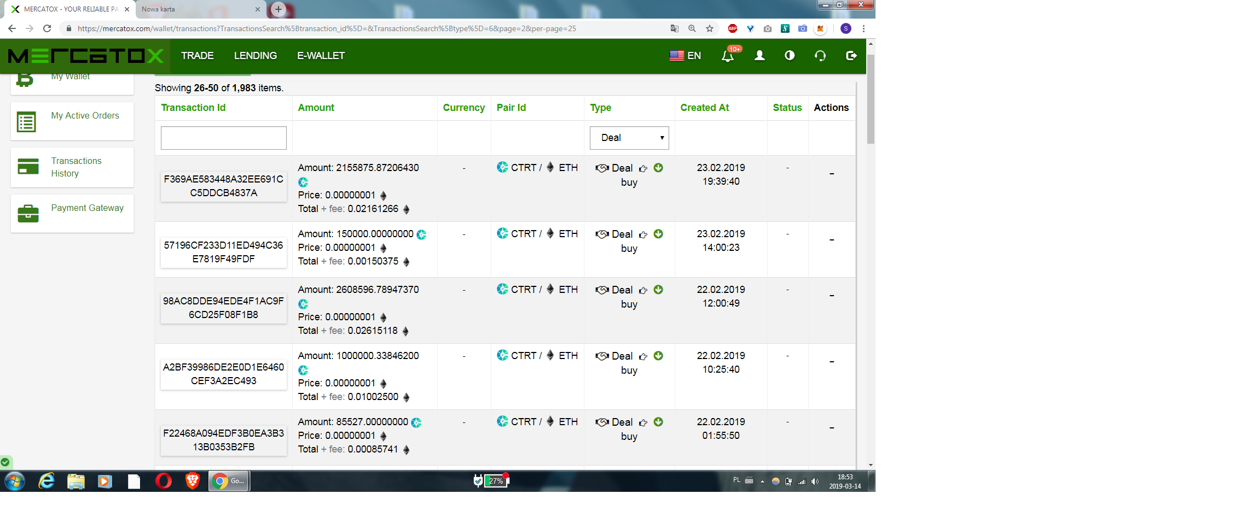This screenshot has width=1247, height=523.
Task: Select transaction ID F22468A094EDF3B0EA3B3
Action: (x=223, y=440)
